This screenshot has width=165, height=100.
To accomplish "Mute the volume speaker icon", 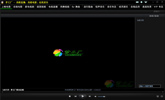I will click(x=95, y=96).
